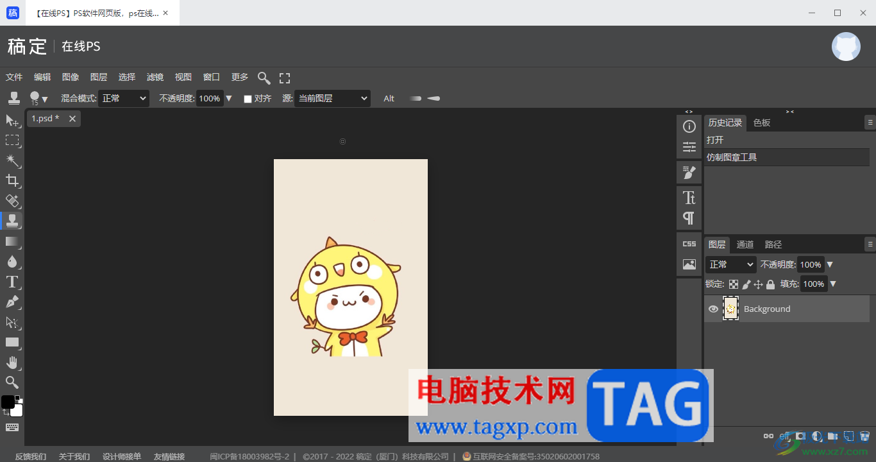Toggle fullscreen mode icon
The image size is (876, 462).
tap(285, 78)
